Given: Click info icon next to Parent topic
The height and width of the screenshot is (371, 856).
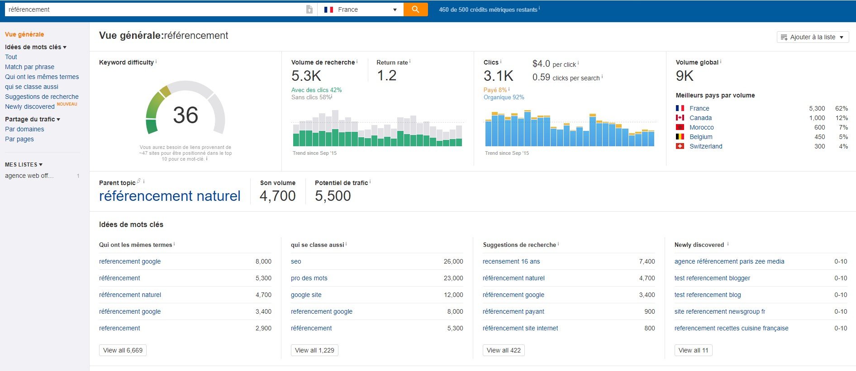Looking at the screenshot, I should [x=144, y=182].
